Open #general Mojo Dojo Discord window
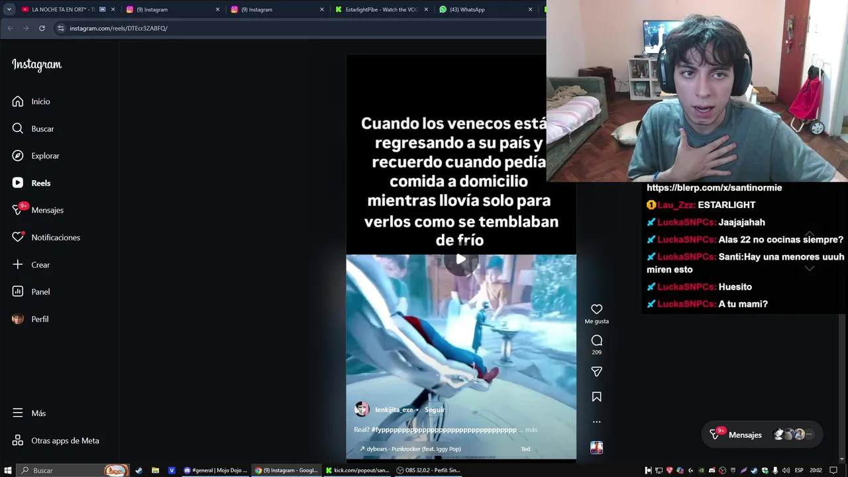This screenshot has height=477, width=848. click(215, 470)
